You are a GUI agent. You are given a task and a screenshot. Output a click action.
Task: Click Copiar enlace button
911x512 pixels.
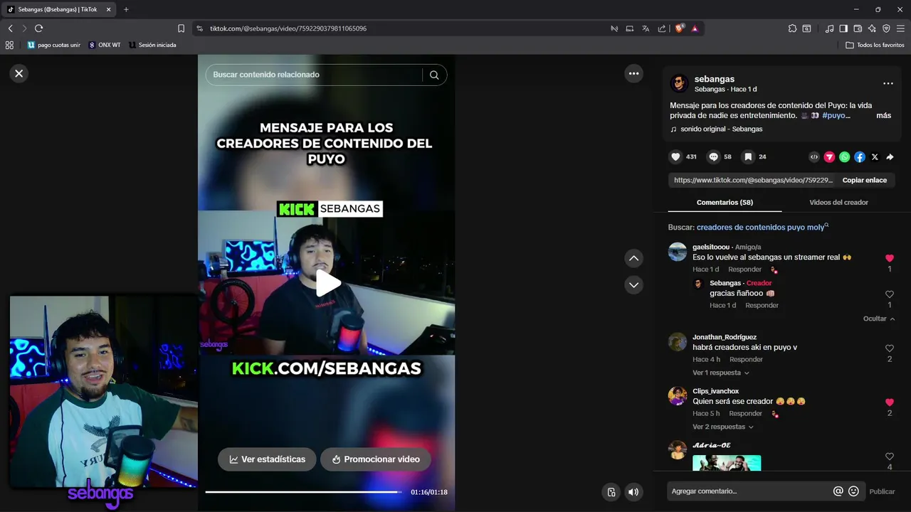[x=864, y=180]
